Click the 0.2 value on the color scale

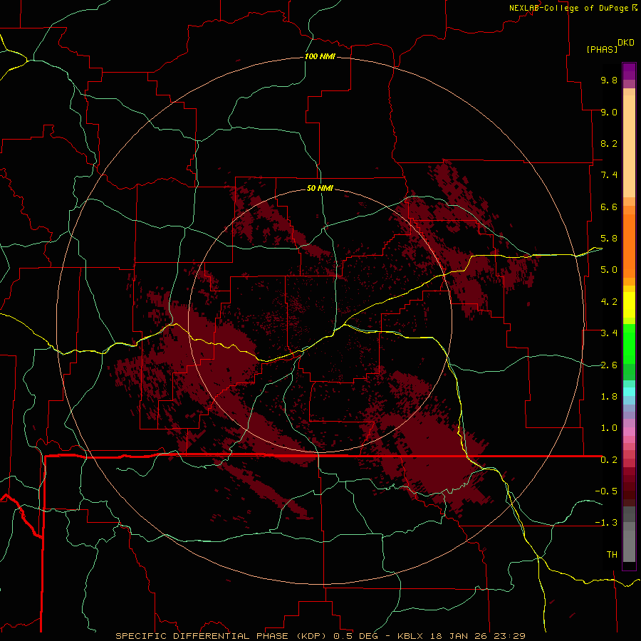[x=609, y=460]
